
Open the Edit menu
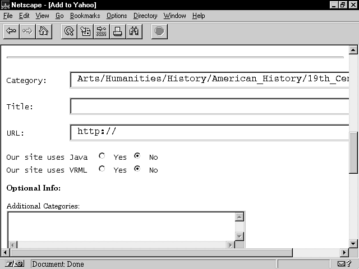click(x=24, y=16)
